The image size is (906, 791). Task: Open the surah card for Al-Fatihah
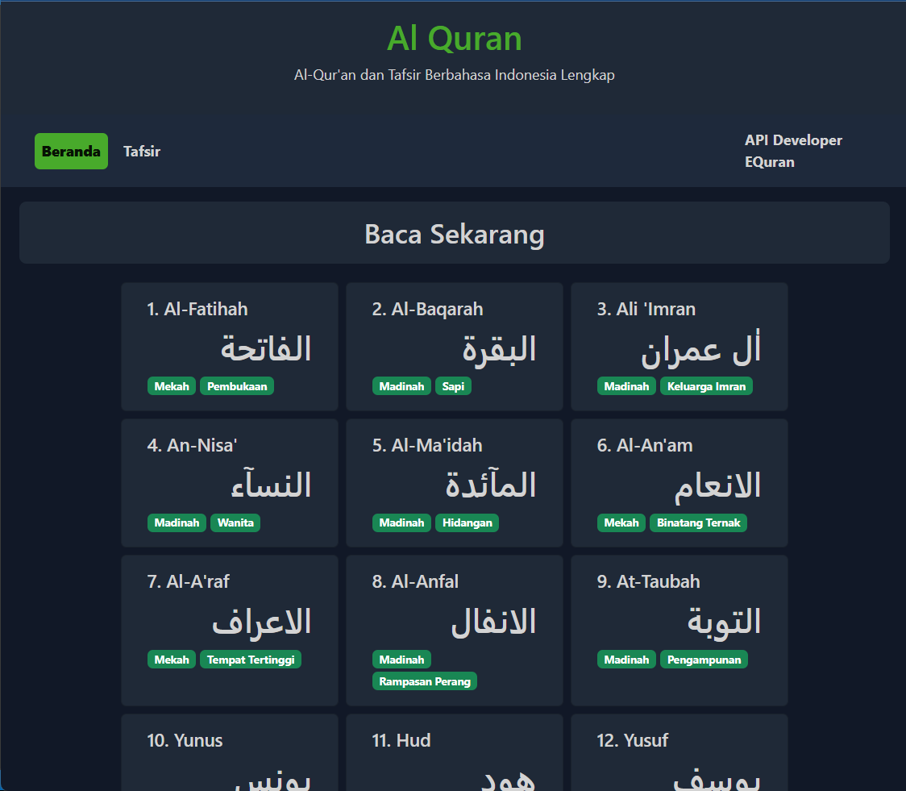tap(229, 347)
